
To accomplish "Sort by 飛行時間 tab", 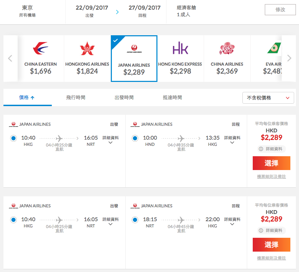I will click(x=76, y=97).
